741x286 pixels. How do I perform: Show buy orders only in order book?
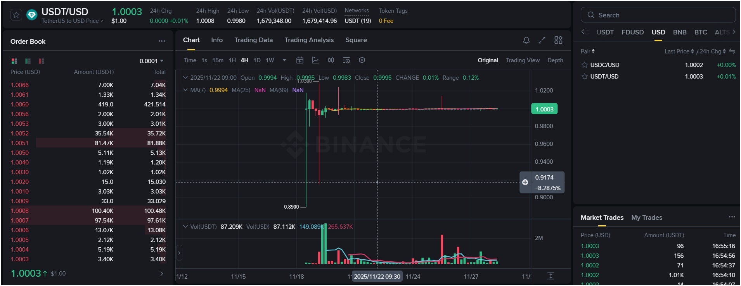pyautogui.click(x=28, y=61)
